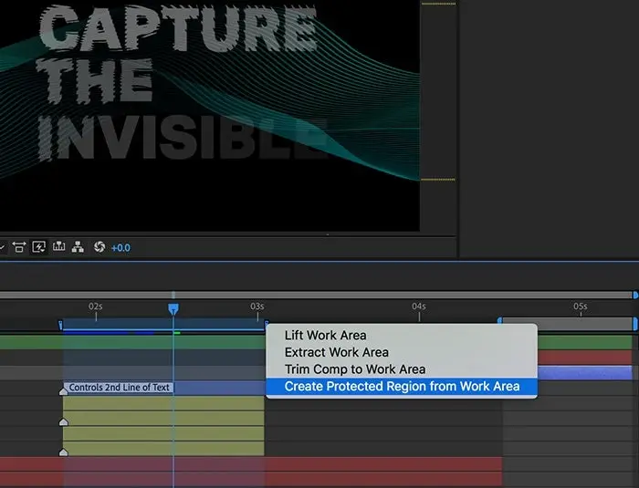Toggle the Fast Previews icon
This screenshot has height=488, width=639.
click(x=40, y=247)
